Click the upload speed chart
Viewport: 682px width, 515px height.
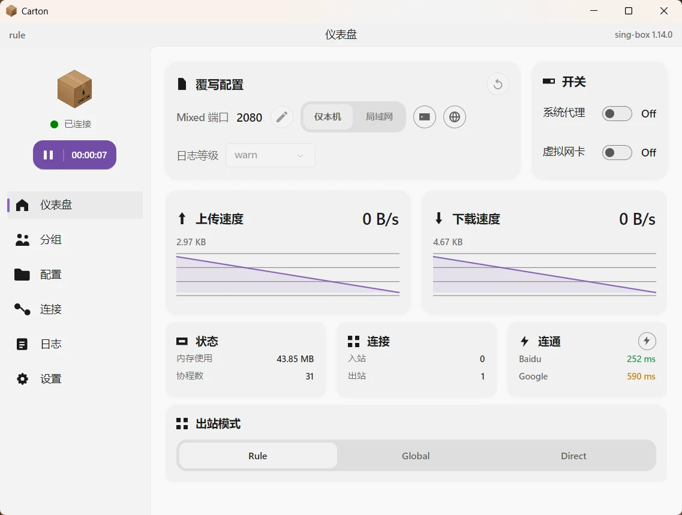pyautogui.click(x=287, y=275)
